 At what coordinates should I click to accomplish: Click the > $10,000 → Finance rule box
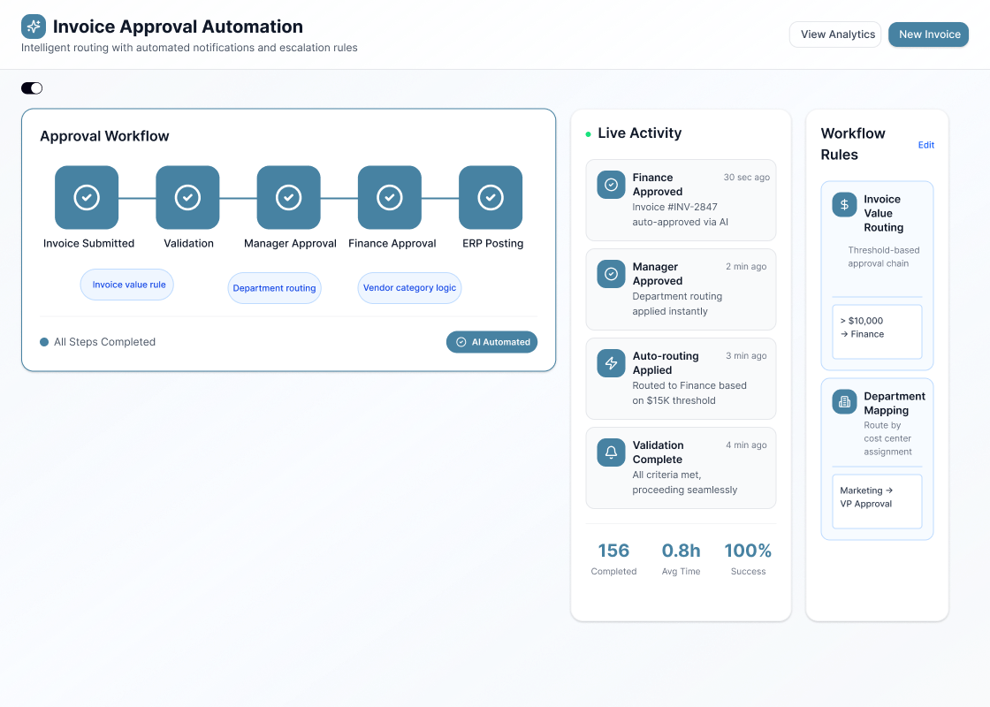[x=876, y=331]
